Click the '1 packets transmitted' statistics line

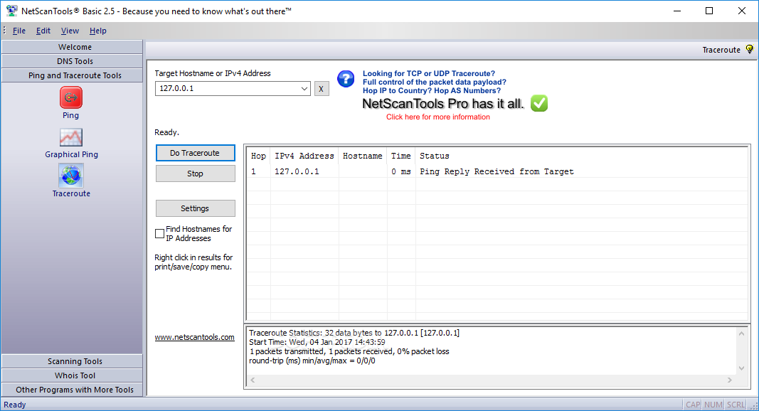tap(349, 351)
